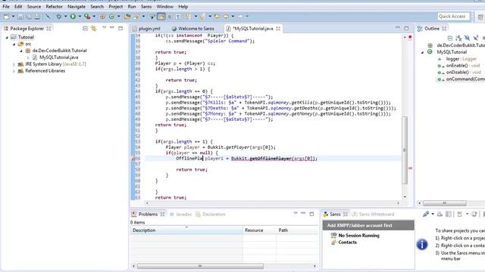
Task: Open the New dropdown arrow in toolbar
Action: (14, 17)
